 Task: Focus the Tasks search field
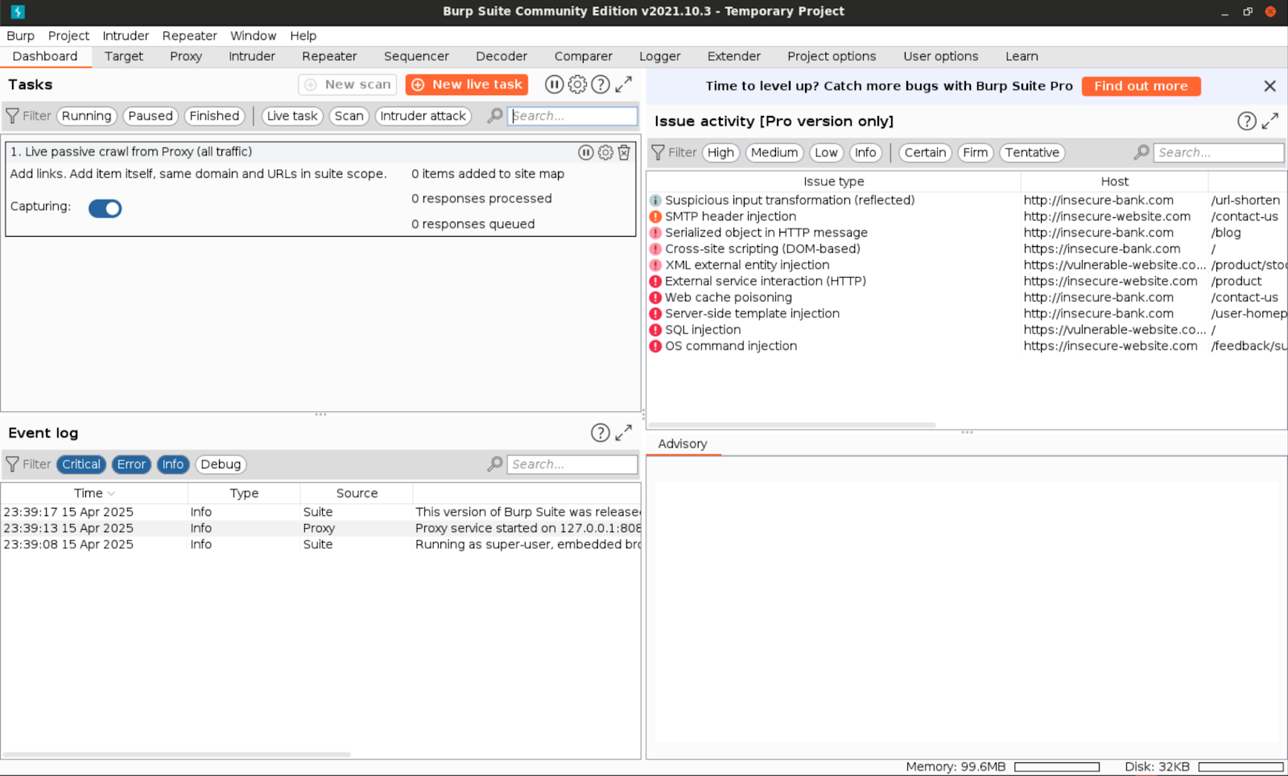pos(572,116)
